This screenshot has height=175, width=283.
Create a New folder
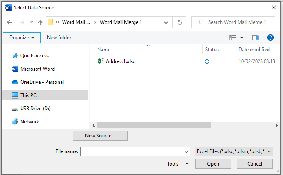click(59, 38)
